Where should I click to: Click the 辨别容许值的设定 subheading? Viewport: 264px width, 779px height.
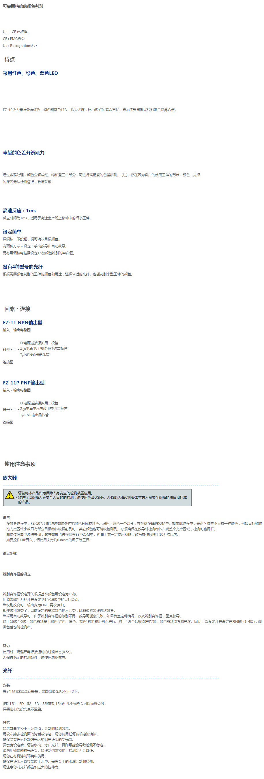pyautogui.click(x=17, y=574)
